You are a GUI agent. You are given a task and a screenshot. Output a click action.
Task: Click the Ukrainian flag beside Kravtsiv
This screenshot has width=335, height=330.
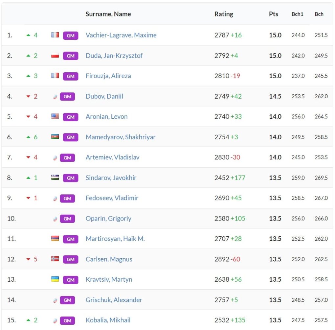click(55, 279)
